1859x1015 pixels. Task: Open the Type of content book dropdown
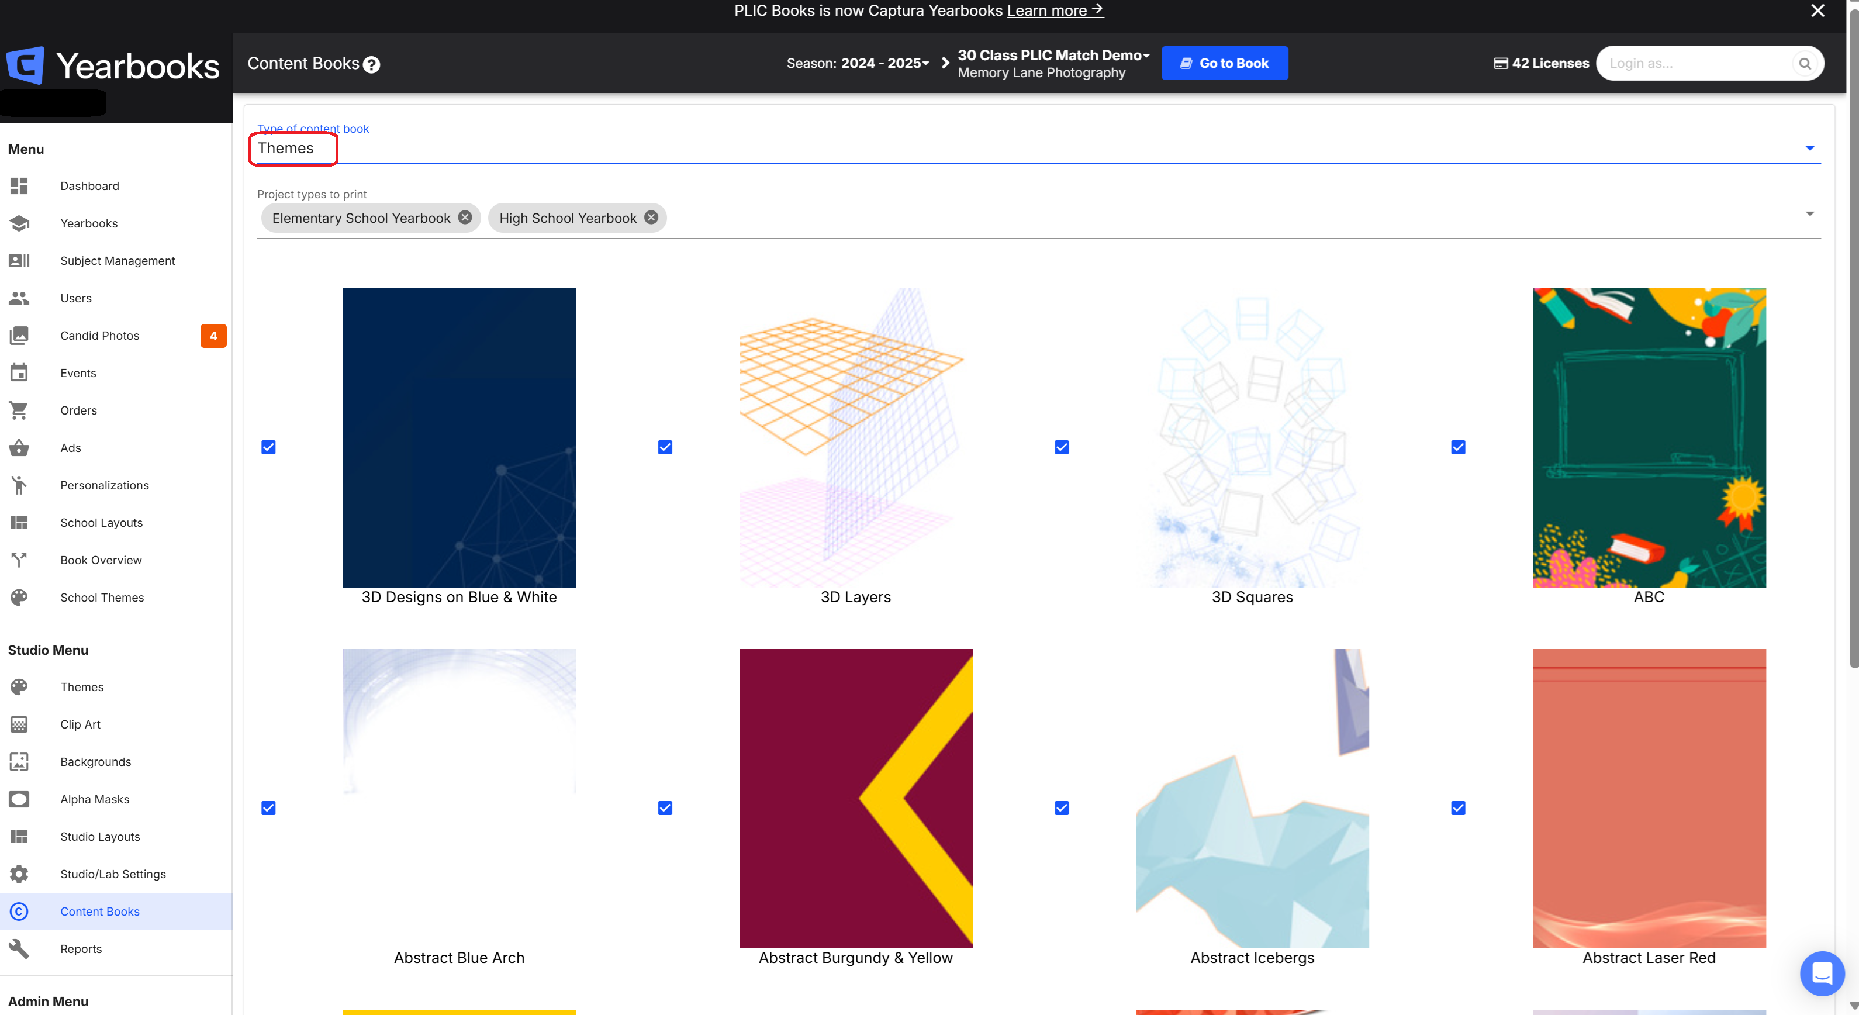pyautogui.click(x=1038, y=148)
